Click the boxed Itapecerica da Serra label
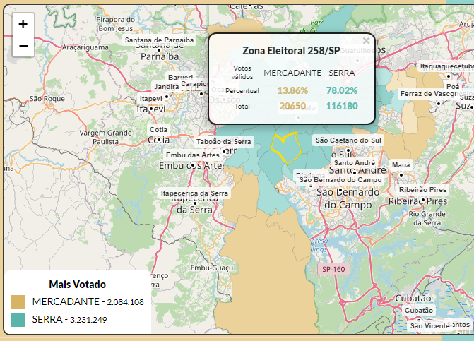 tap(194, 193)
